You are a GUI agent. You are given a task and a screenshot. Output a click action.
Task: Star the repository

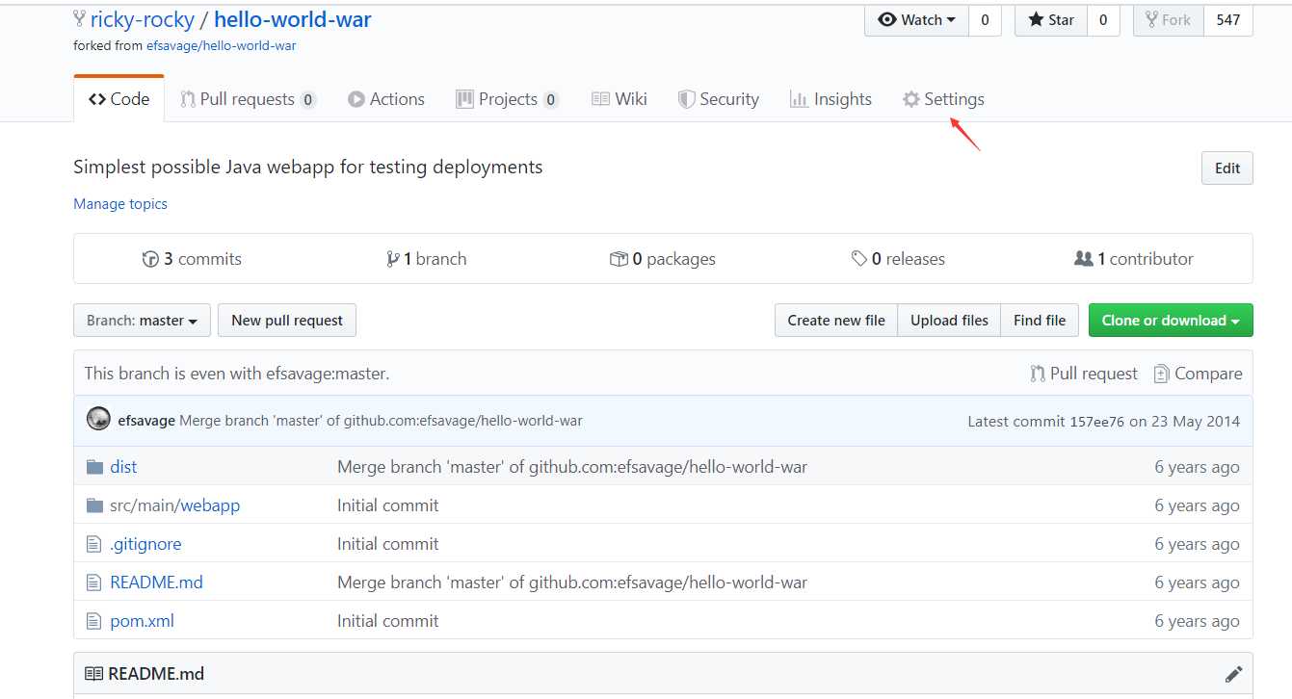[1051, 20]
